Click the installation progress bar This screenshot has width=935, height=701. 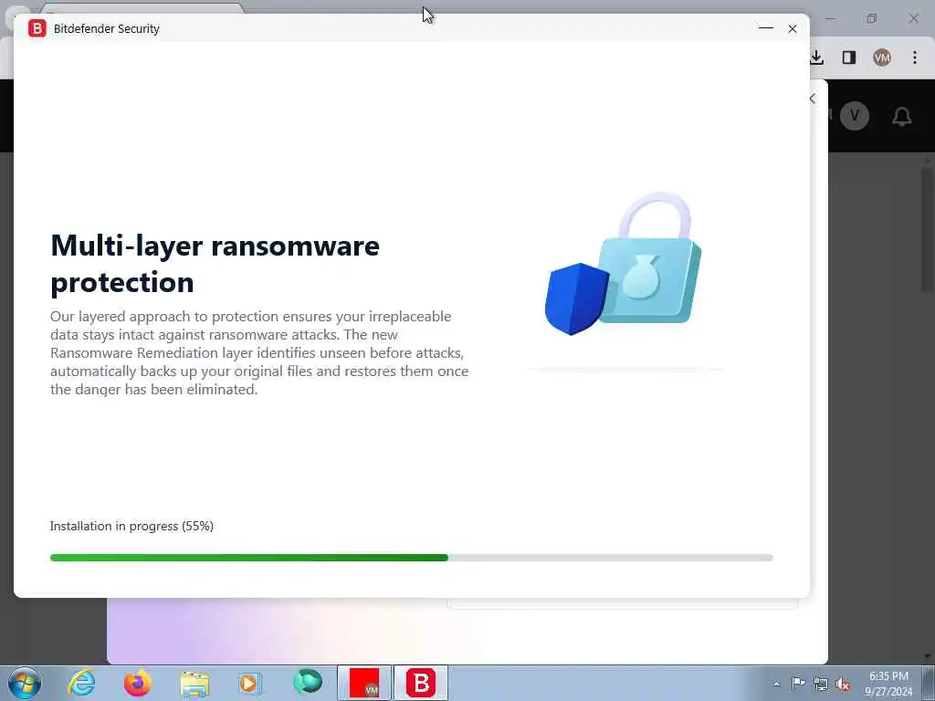(x=412, y=558)
